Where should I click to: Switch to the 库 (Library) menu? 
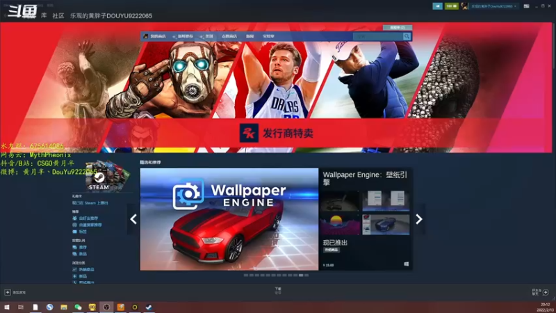click(x=44, y=15)
